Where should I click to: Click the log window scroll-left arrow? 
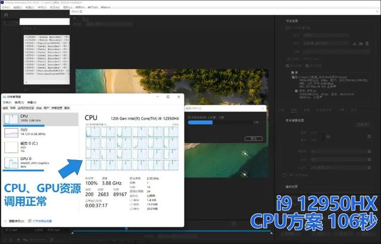[x=26, y=82]
